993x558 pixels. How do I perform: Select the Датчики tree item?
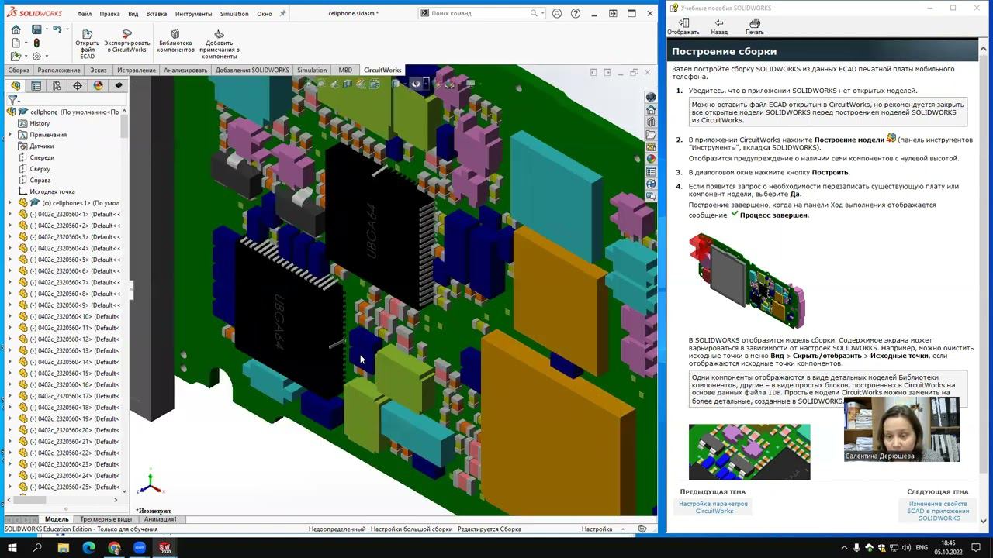(x=42, y=146)
